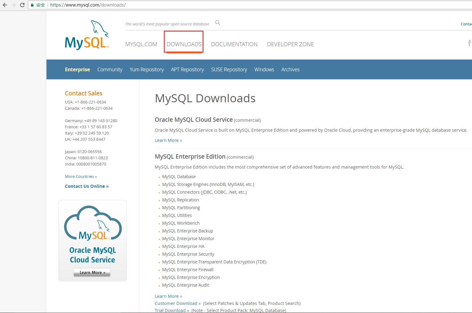Click the MySQL Utilities list item
The width and height of the screenshot is (472, 313).
coord(177,215)
